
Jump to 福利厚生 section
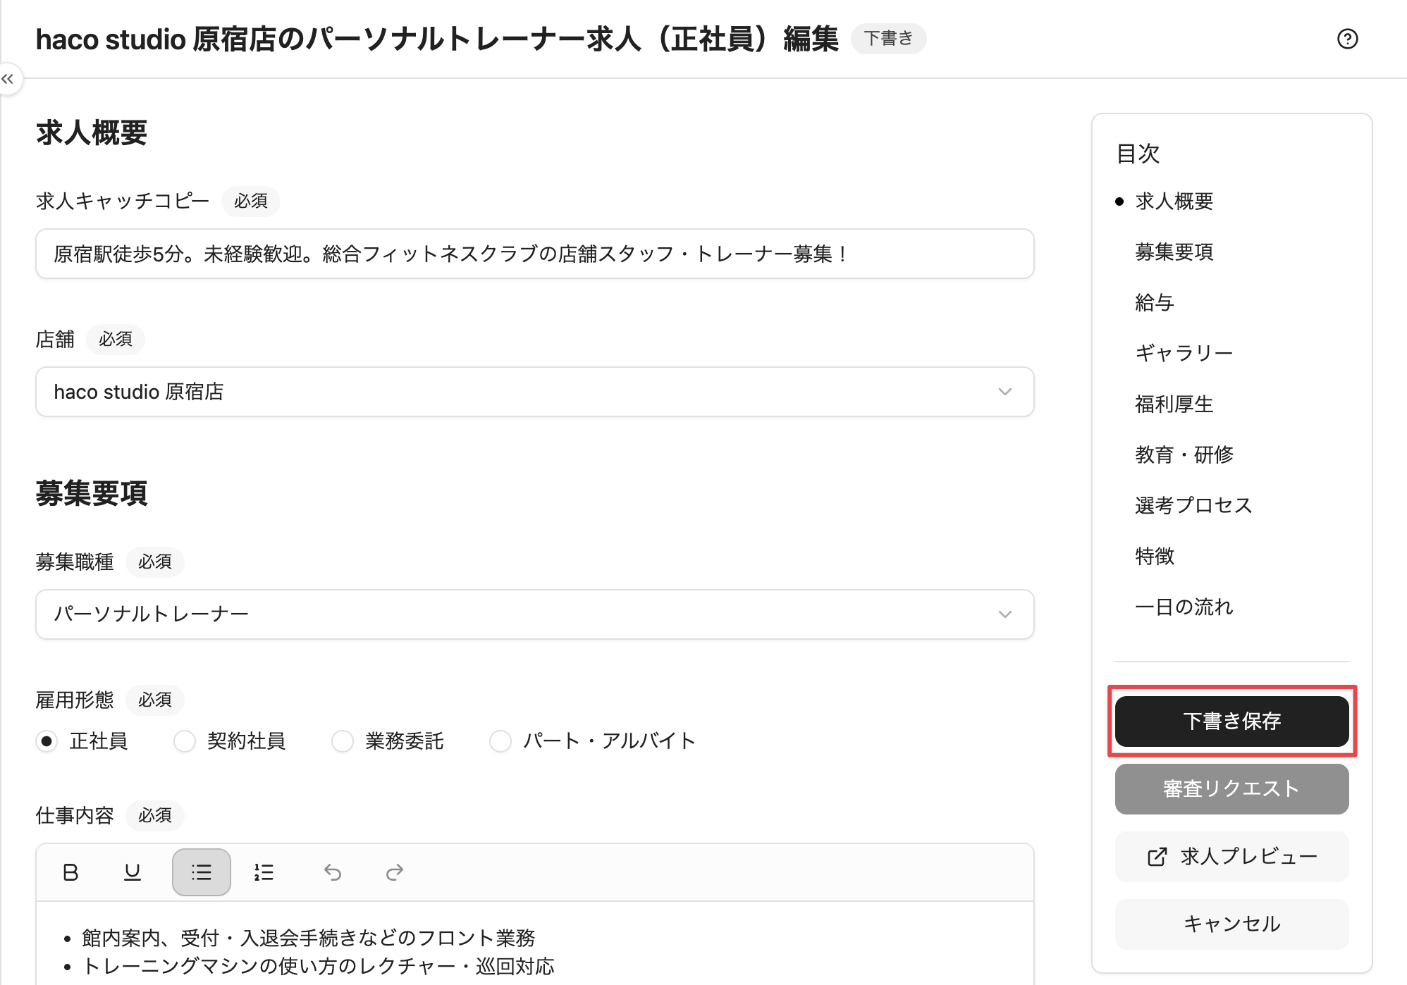pos(1174,404)
